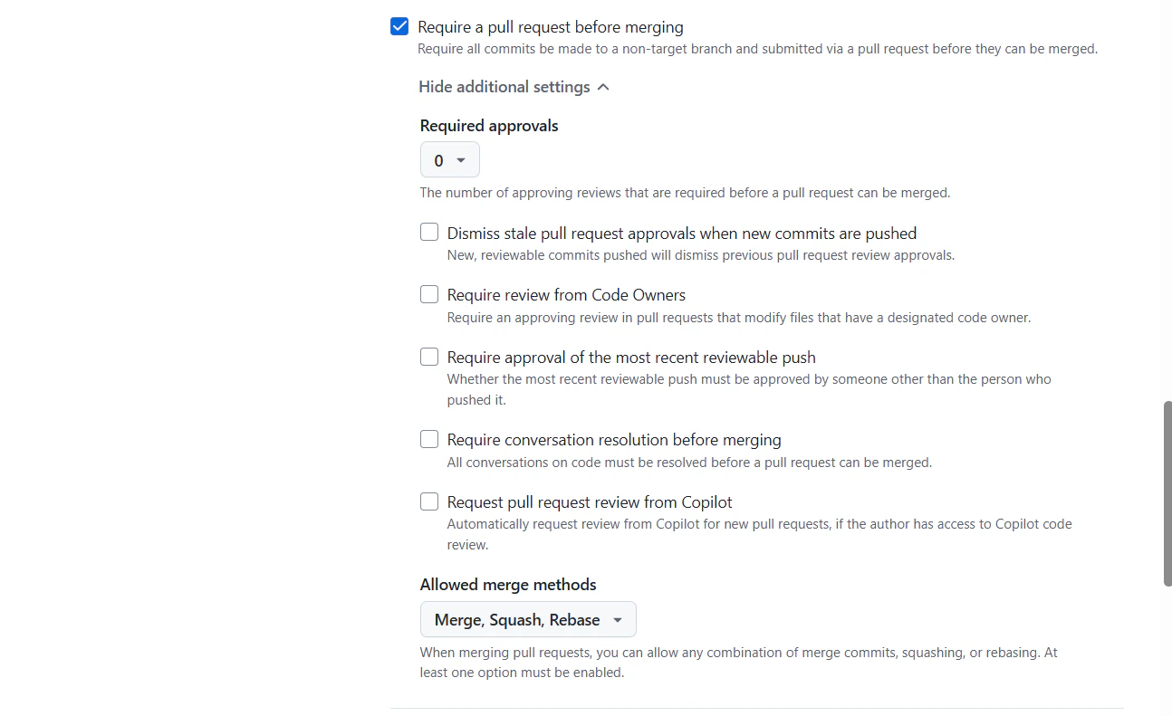
Task: Click the scrollbar track below the thumb
Action: pos(1167,652)
